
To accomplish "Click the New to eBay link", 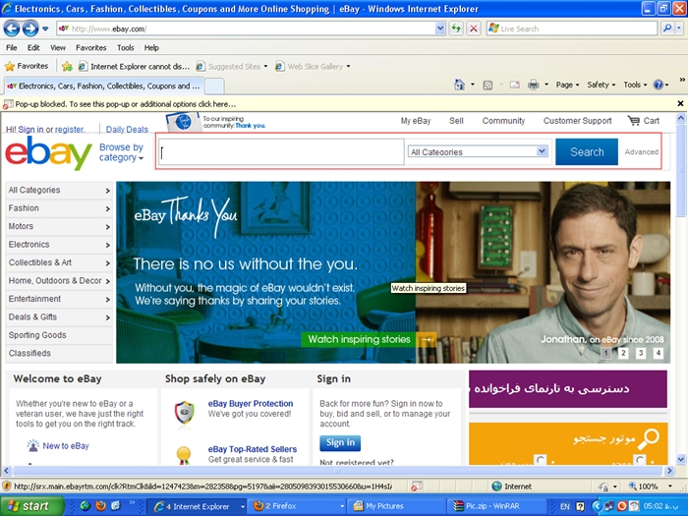I will click(x=66, y=446).
